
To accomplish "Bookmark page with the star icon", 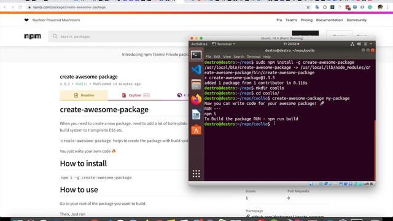I will 308,7.
